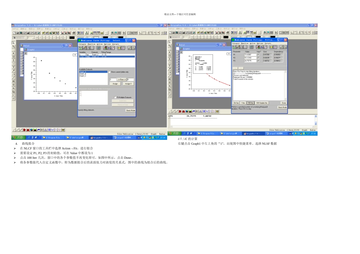
Task: Open font name dropdown in left format toolbar
Action: click(x=26, y=37)
